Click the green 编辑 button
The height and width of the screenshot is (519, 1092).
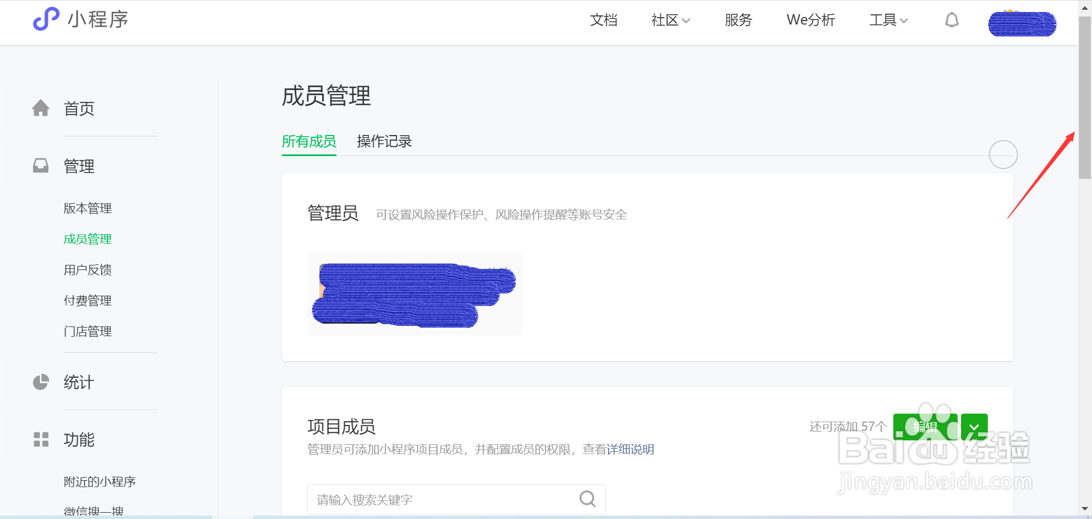(925, 427)
